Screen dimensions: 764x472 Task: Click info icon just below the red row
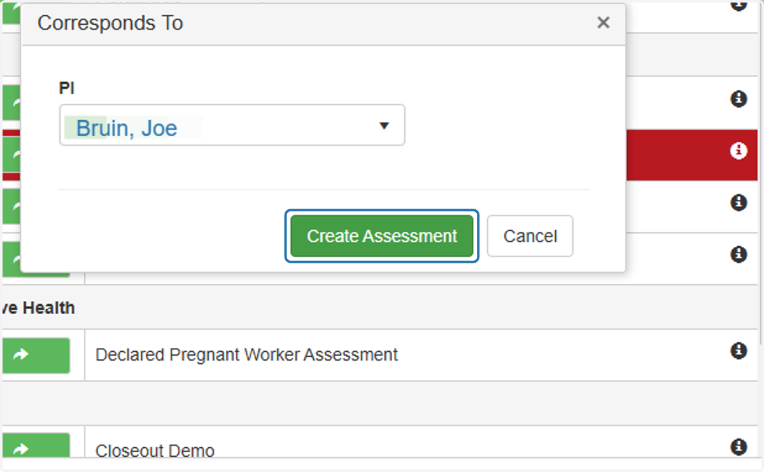tap(739, 203)
